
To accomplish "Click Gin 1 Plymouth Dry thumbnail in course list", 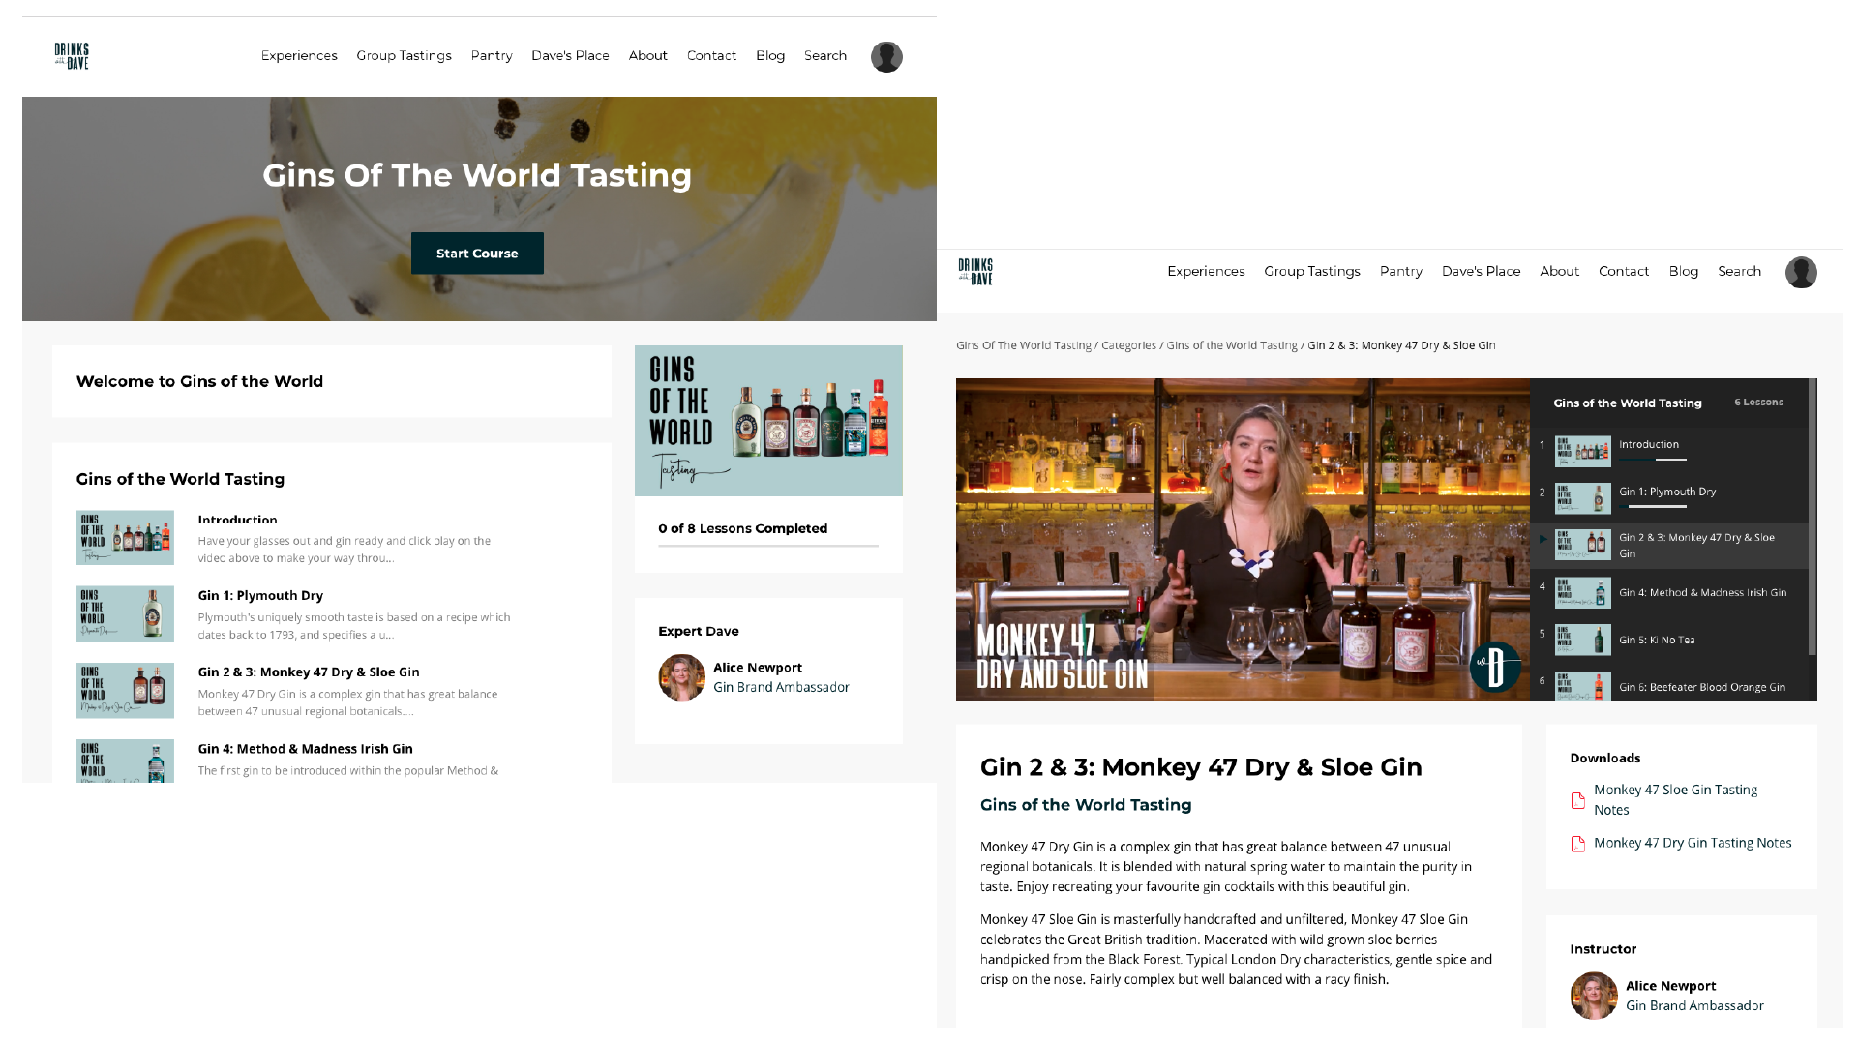I will tap(125, 613).
